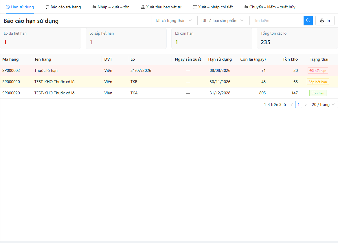Expand the Tất cả loại sản phẩm dropdown
Image resolution: width=338 pixels, height=243 pixels.
click(x=222, y=20)
